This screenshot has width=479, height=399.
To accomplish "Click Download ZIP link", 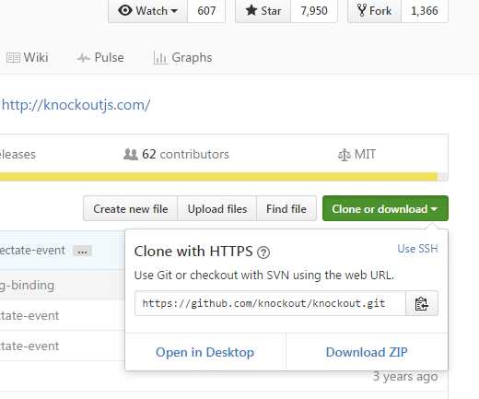I will pyautogui.click(x=367, y=352).
